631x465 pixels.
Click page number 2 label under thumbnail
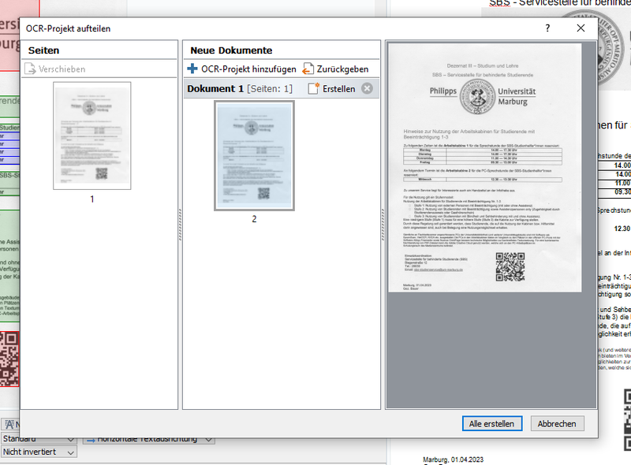click(254, 219)
